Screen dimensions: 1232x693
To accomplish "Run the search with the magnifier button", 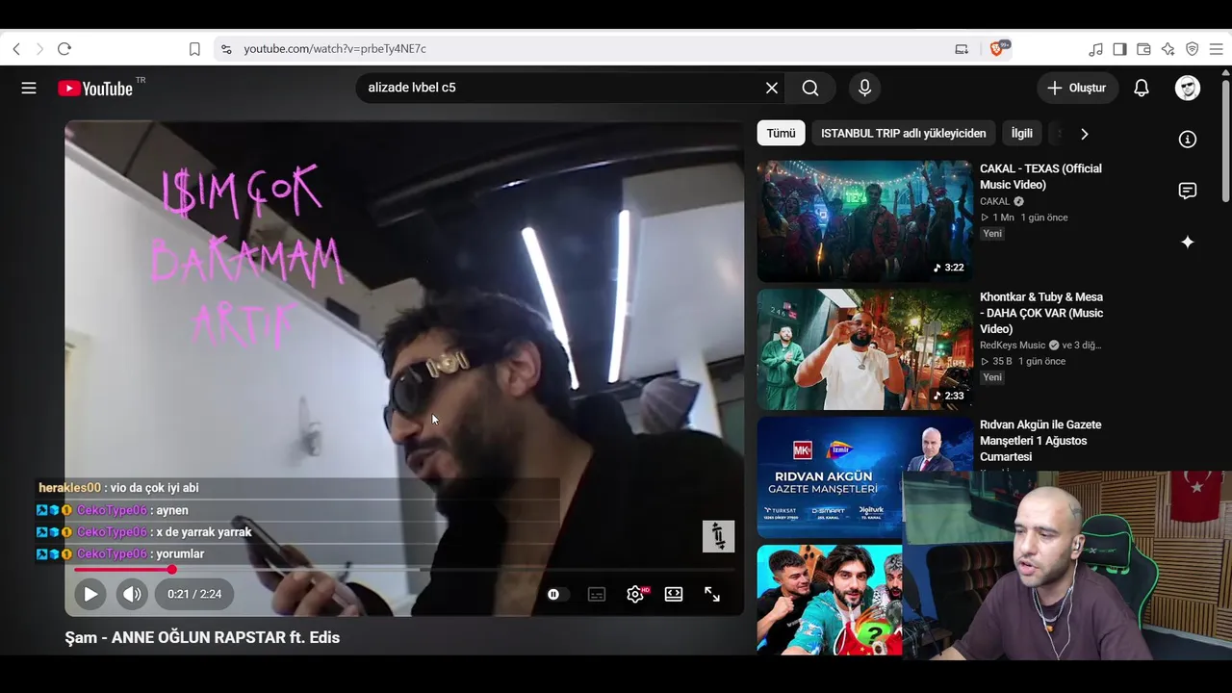I will (x=810, y=88).
